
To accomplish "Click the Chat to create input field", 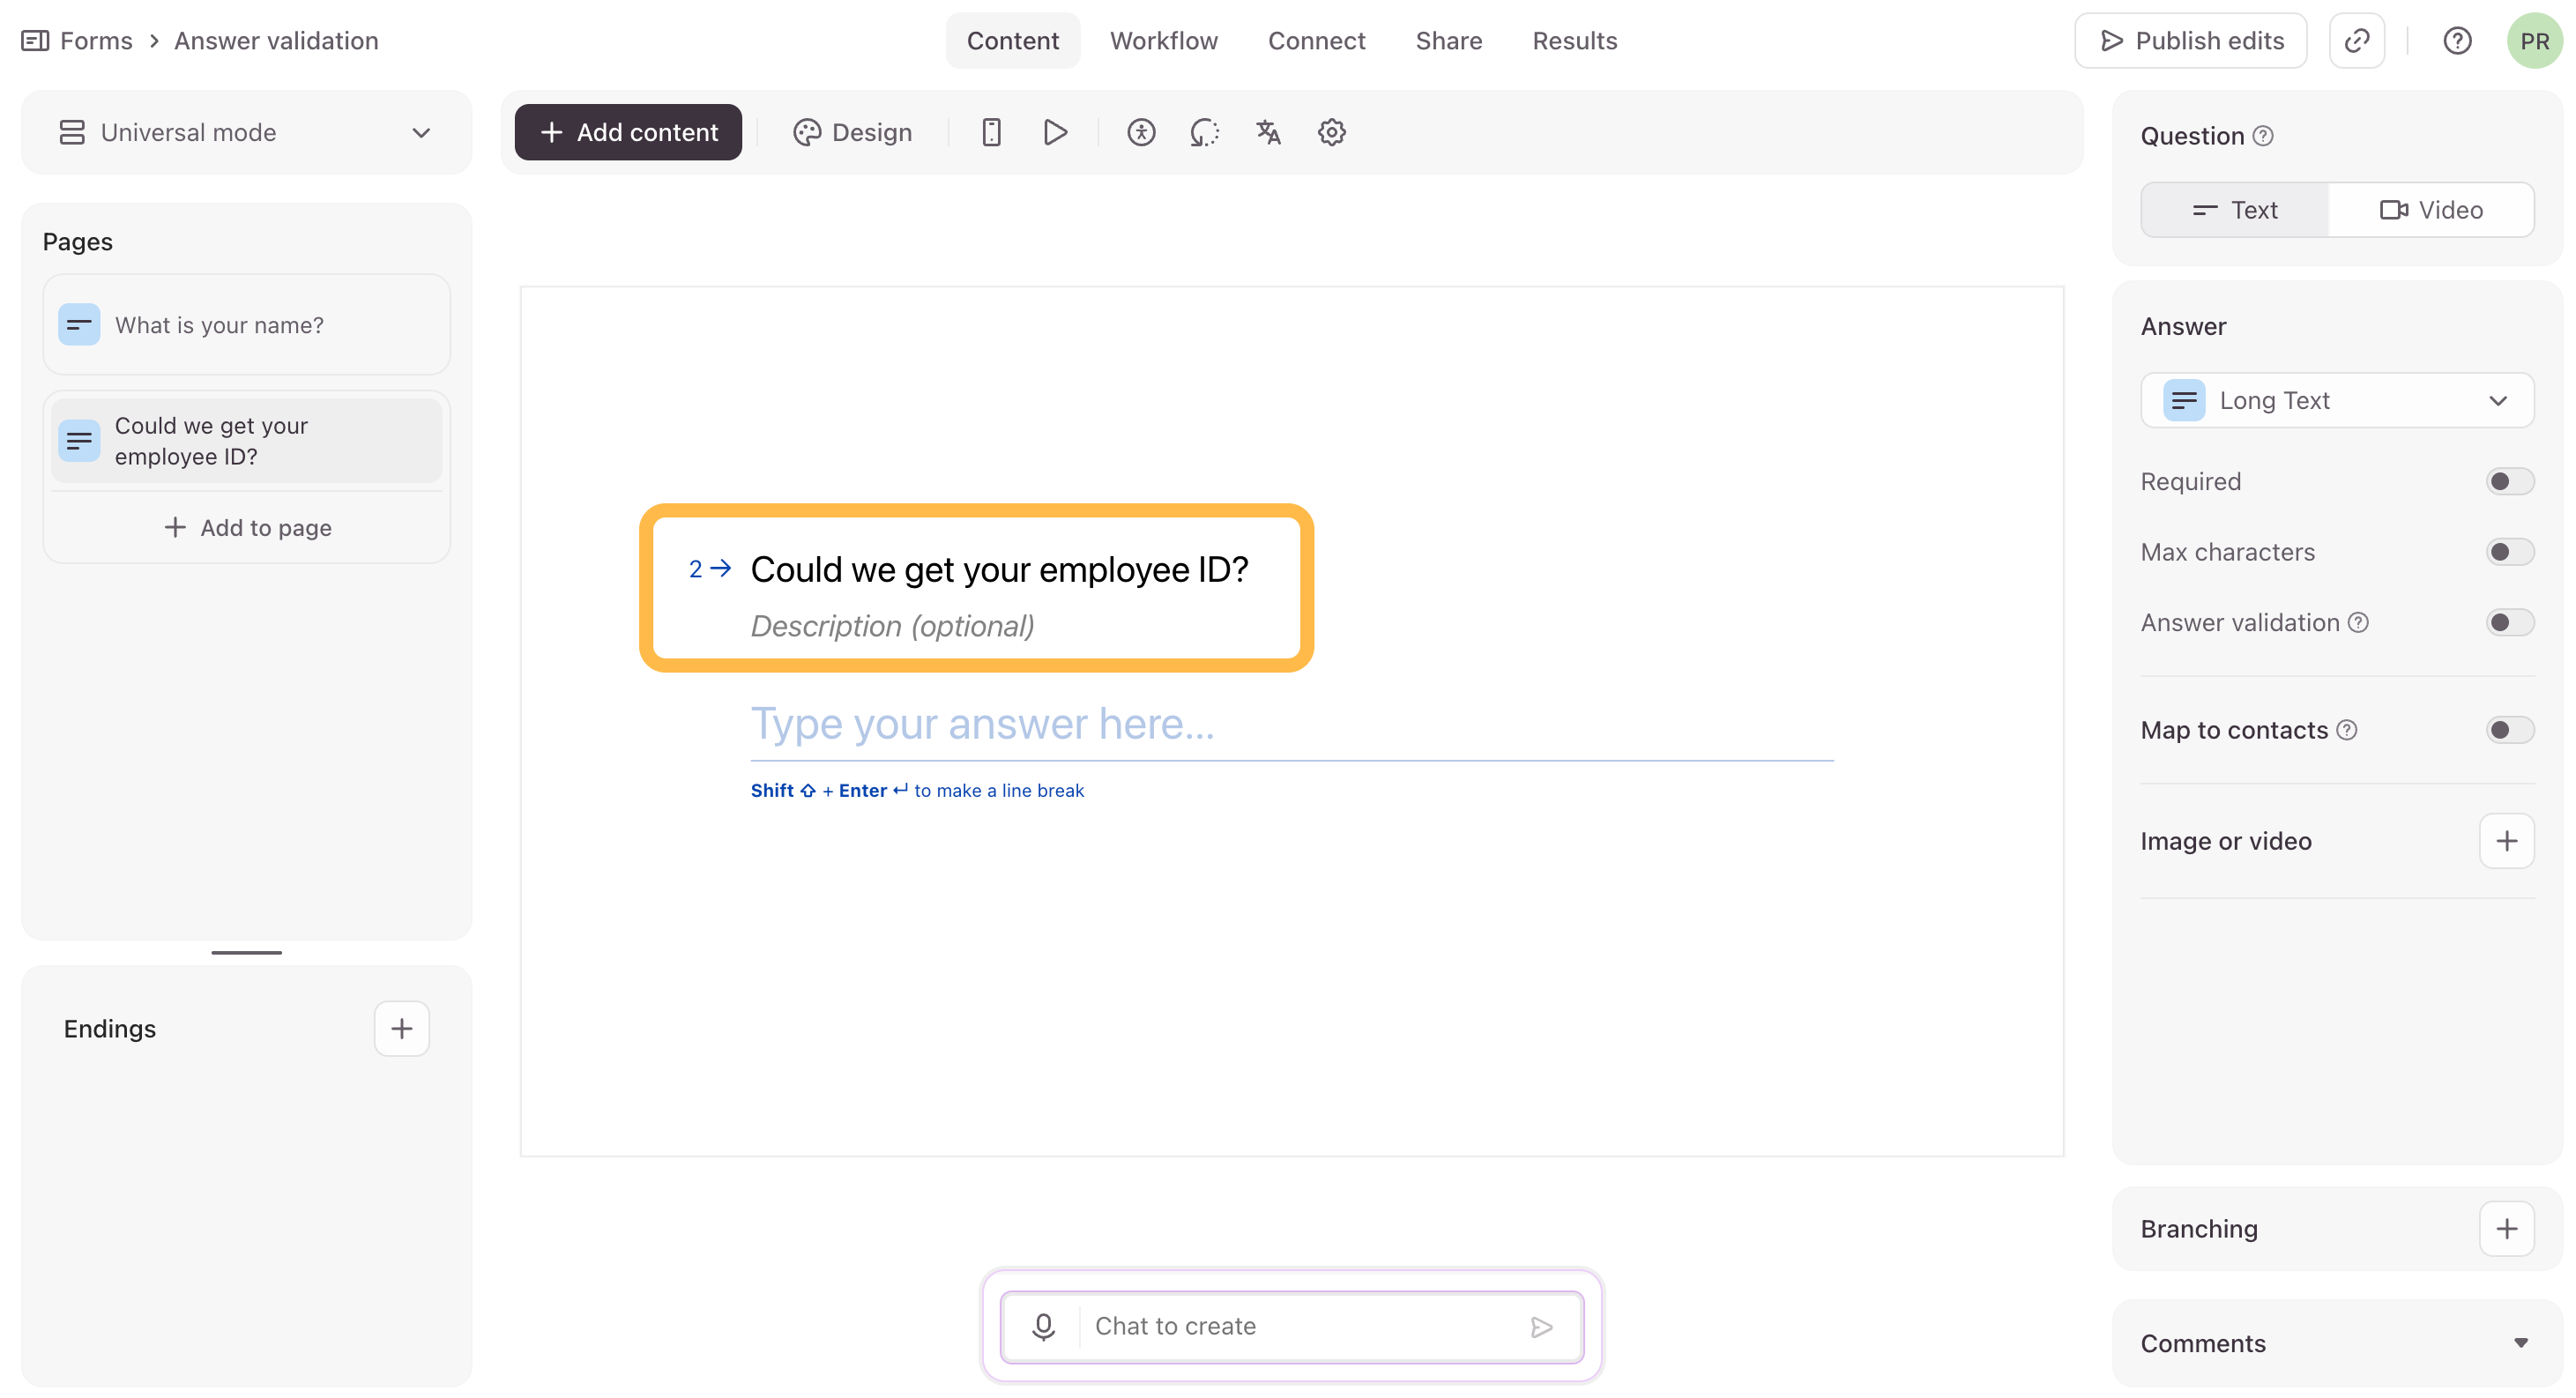I will coord(1300,1326).
